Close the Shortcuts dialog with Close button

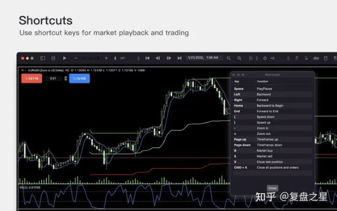pos(272,188)
